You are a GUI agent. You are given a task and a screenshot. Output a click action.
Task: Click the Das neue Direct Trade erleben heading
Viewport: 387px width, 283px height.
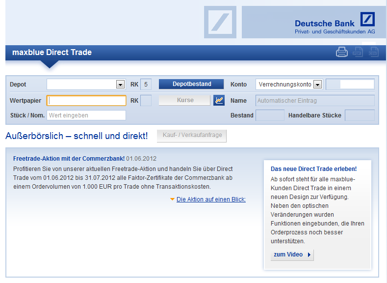tap(314, 169)
